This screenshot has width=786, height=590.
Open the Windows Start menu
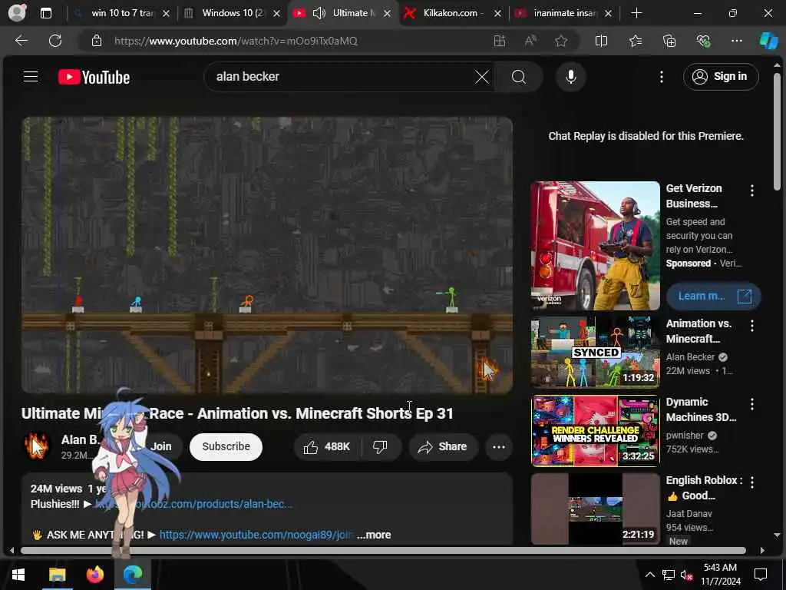(18, 575)
